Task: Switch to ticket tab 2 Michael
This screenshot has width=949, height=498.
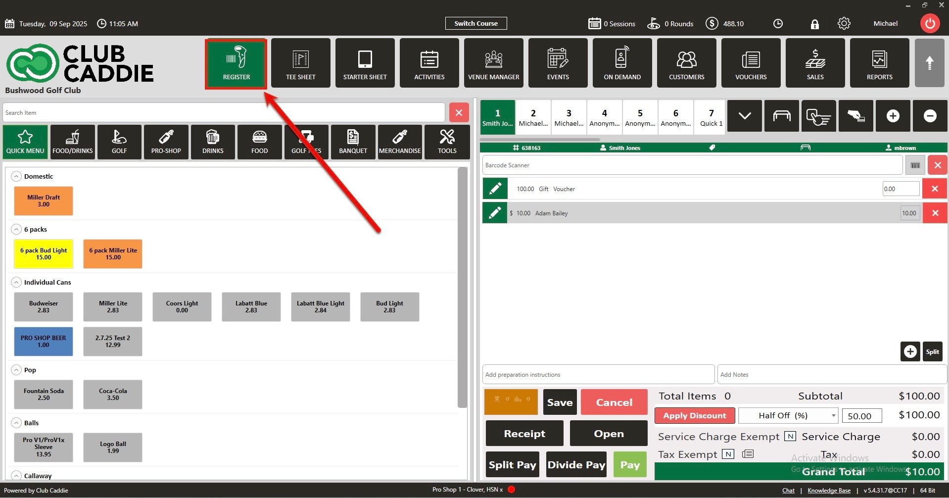Action: [533, 118]
